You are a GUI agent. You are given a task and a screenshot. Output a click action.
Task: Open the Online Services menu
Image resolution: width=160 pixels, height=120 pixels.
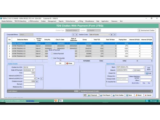(x=70, y=21)
